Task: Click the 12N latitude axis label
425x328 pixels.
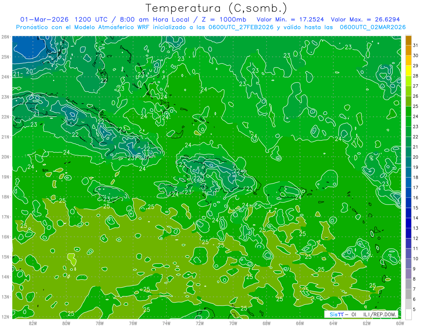Action: pyautogui.click(x=5, y=317)
